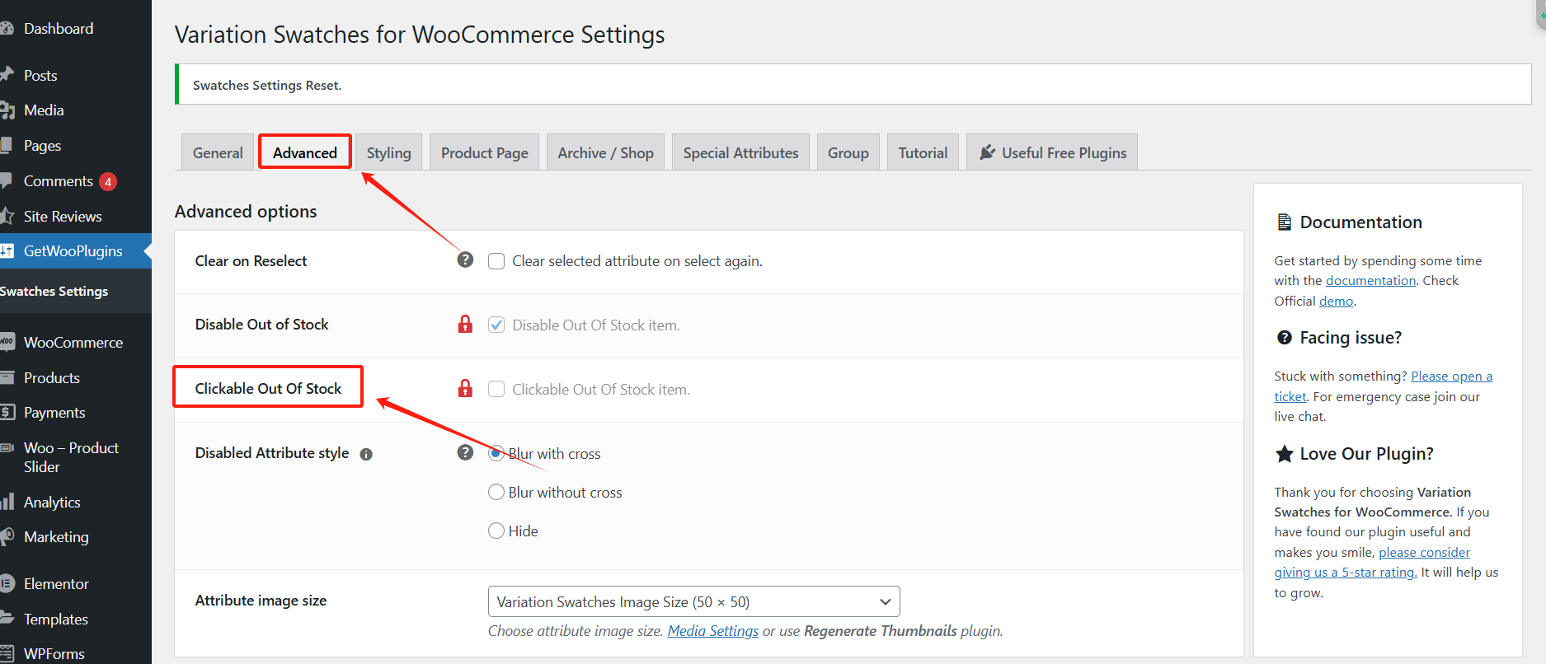Choose the Hide radio option
This screenshot has width=1546, height=664.
[496, 531]
